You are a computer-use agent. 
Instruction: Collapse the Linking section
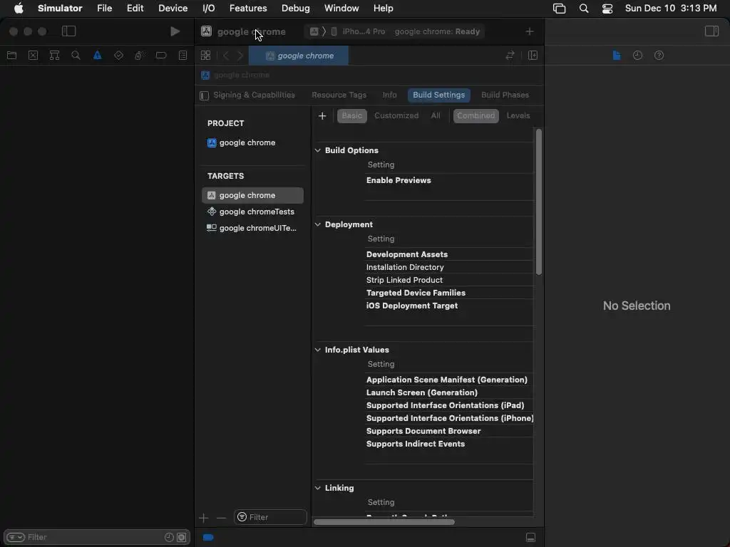pyautogui.click(x=317, y=488)
